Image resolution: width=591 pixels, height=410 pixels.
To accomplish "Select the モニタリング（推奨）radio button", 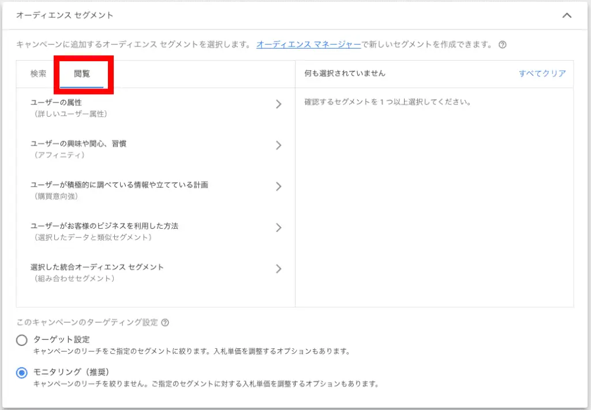I will tap(22, 372).
